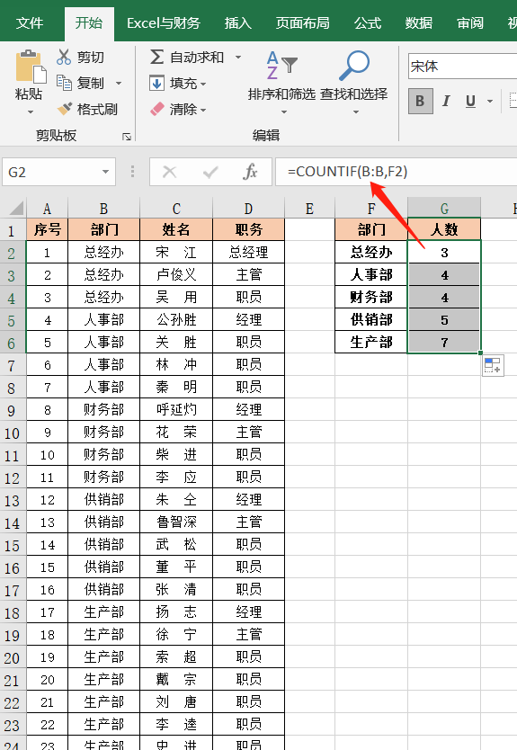Viewport: 517px width, 750px height.
Task: Select cell G2 with value 3
Action: point(444,253)
